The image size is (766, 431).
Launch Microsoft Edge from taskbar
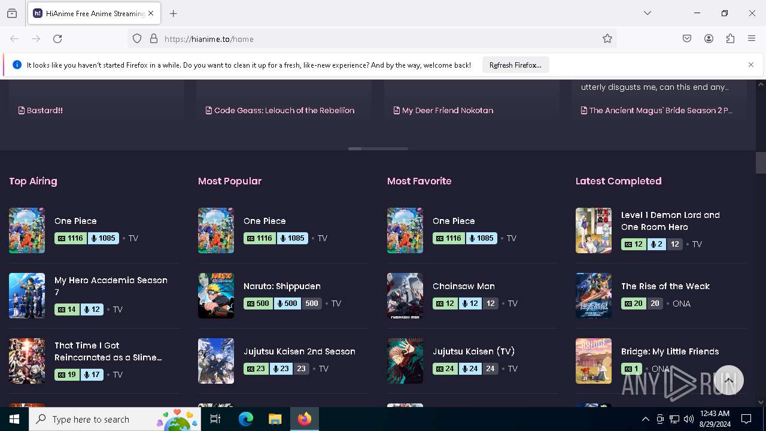(x=245, y=419)
